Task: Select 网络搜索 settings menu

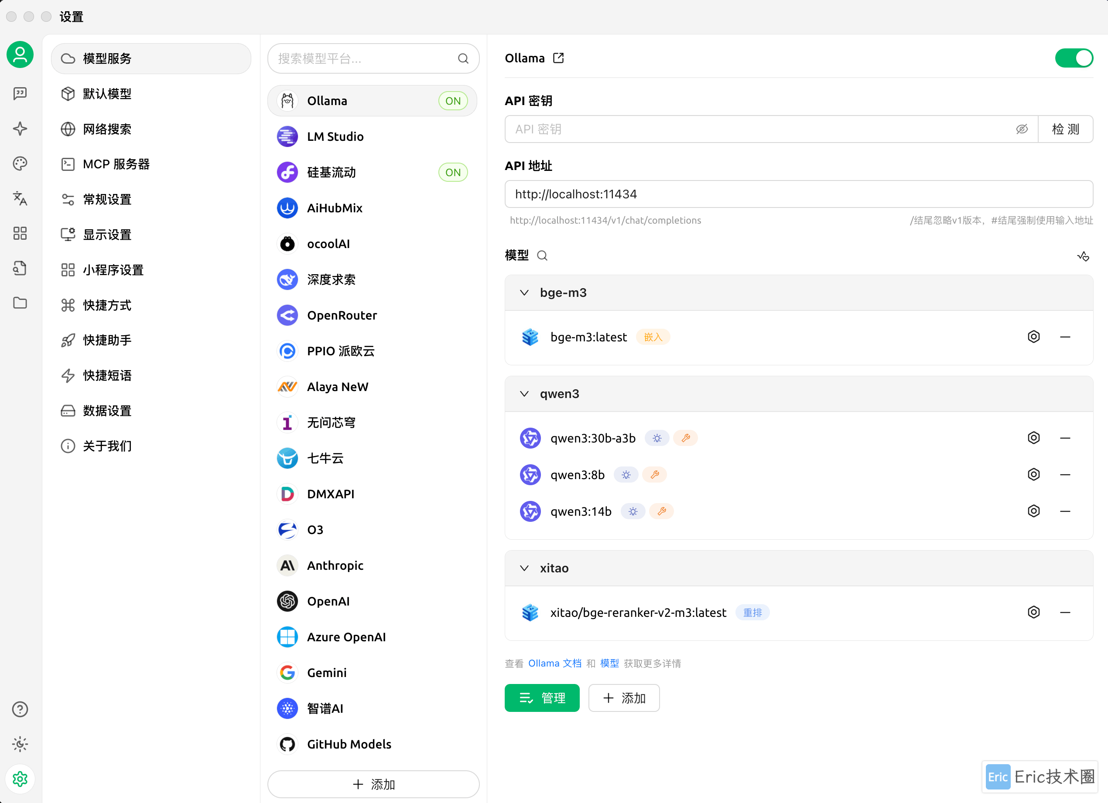Action: pos(151,129)
